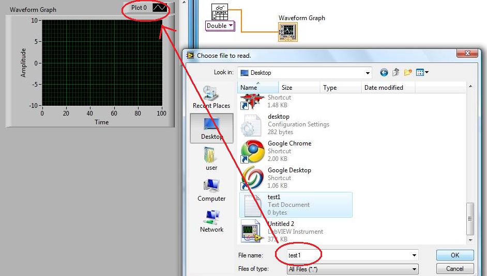
Task: Click the file list scrollbar thumb
Action: pyautogui.click(x=470, y=219)
